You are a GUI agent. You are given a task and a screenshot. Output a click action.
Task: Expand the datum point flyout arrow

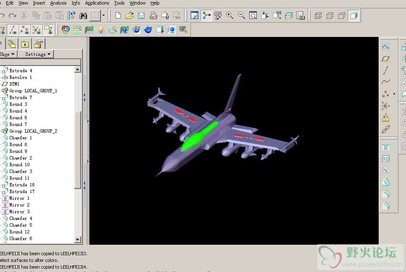coord(394,94)
